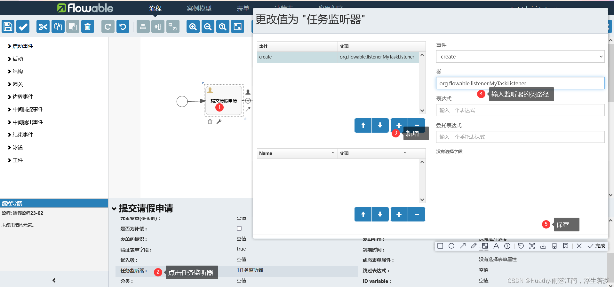Select the rectangle annotation tool in the screenshot bar
614x287 pixels.
coord(440,246)
